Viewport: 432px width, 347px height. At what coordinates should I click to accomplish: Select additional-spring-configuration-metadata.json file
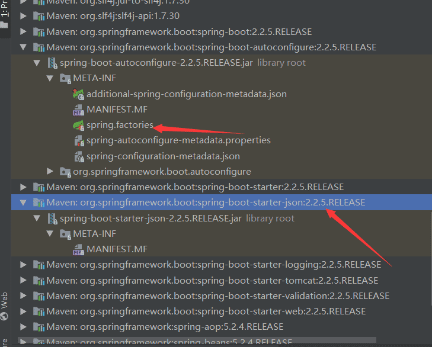tap(187, 94)
